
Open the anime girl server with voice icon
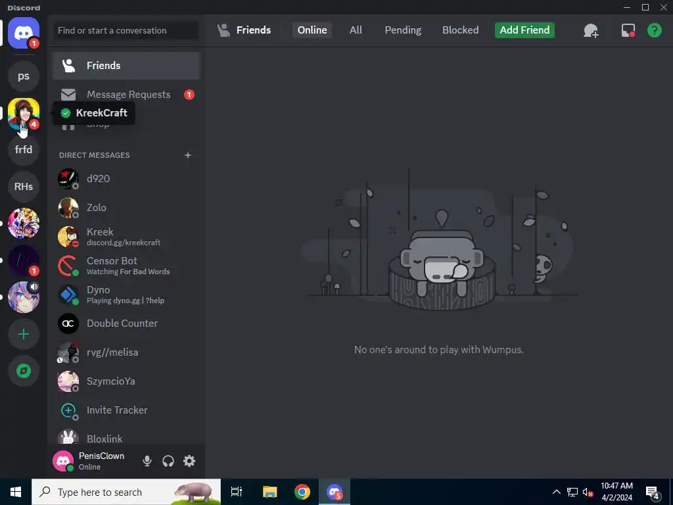click(24, 297)
